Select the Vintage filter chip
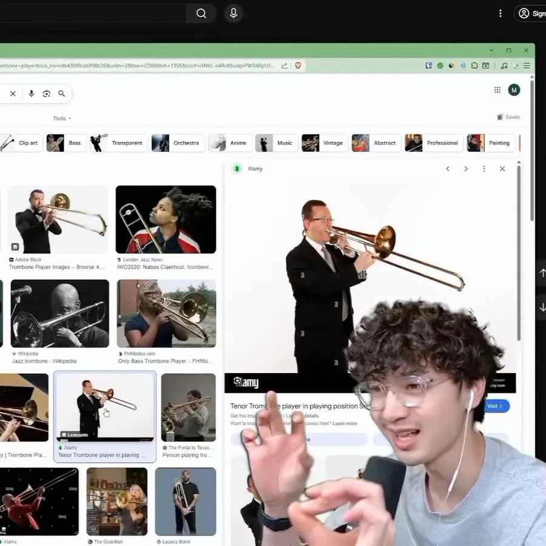The image size is (546, 546). (325, 143)
